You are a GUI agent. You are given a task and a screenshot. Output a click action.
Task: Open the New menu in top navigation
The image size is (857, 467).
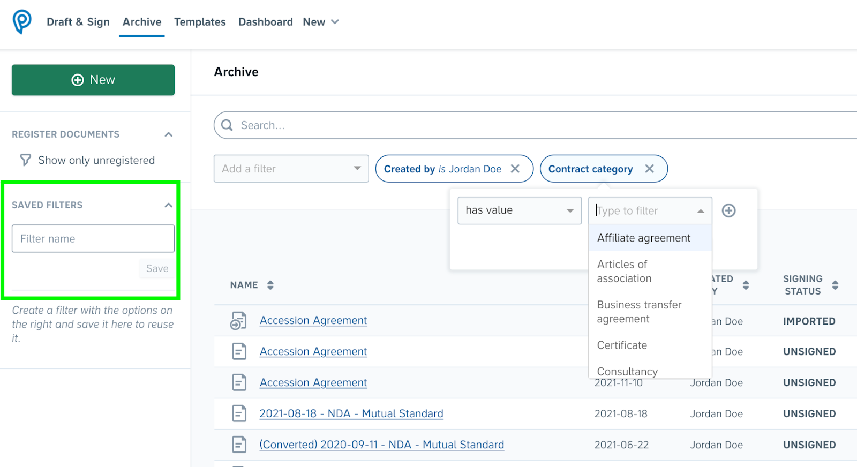coord(321,22)
